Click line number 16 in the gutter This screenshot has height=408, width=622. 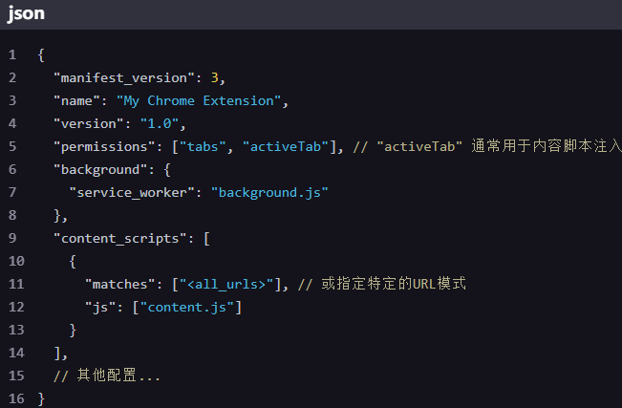16,398
